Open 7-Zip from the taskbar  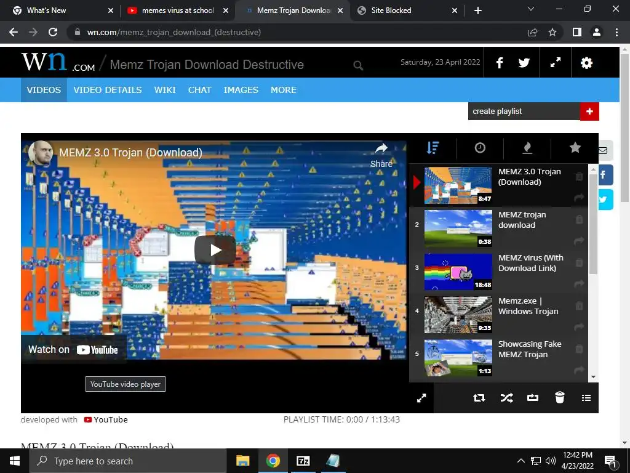click(x=303, y=461)
